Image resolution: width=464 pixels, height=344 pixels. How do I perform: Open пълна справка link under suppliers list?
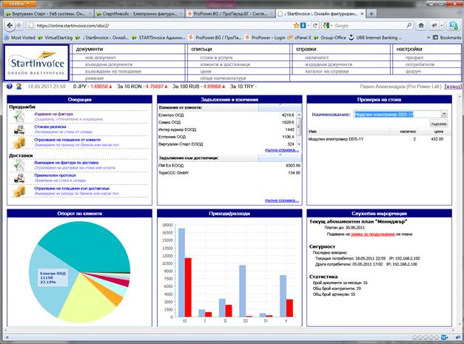[x=282, y=200]
